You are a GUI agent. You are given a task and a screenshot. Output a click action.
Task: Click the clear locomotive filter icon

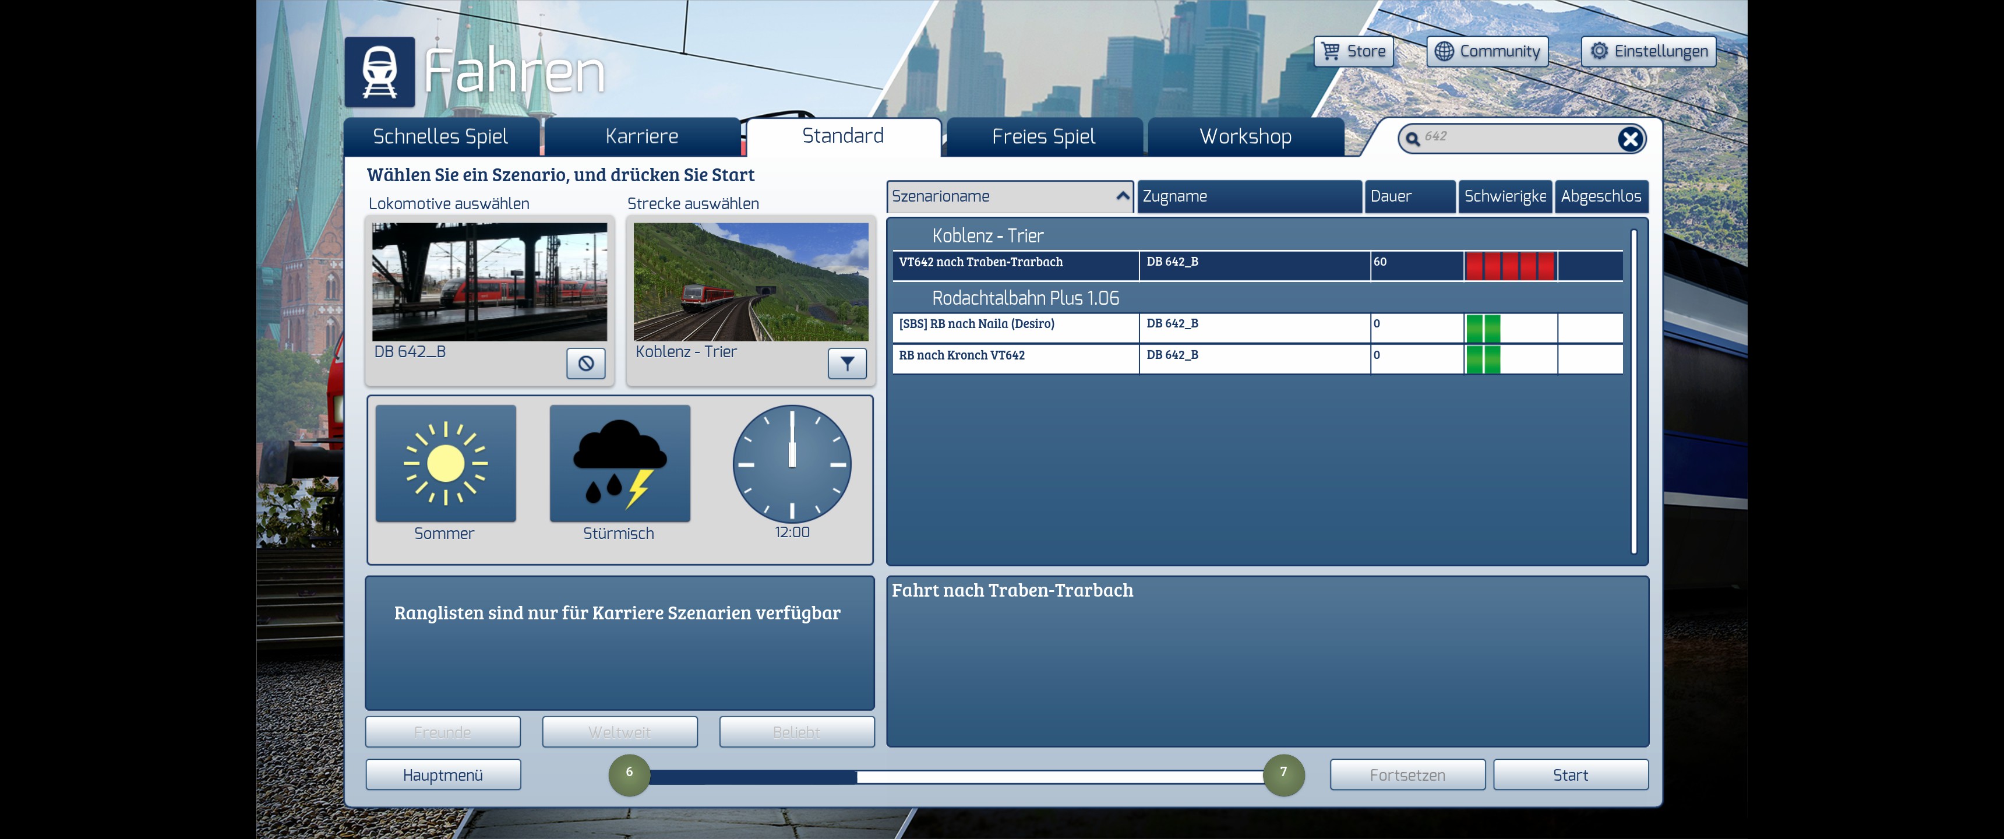pyautogui.click(x=586, y=362)
